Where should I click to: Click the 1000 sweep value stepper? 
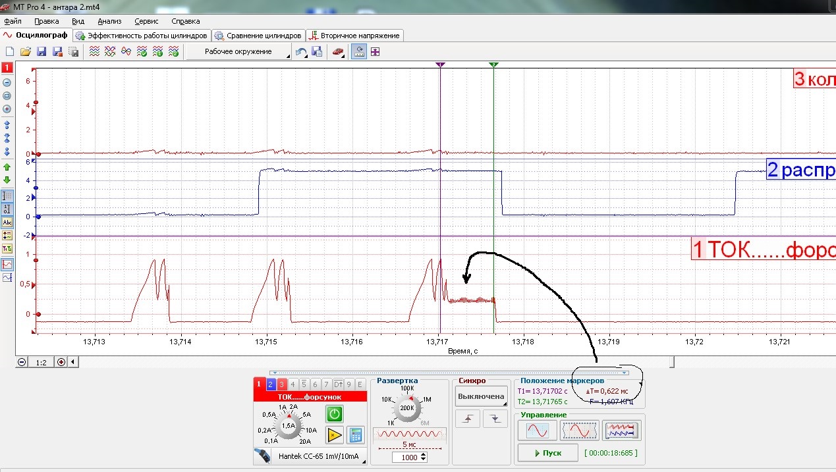pos(410,457)
